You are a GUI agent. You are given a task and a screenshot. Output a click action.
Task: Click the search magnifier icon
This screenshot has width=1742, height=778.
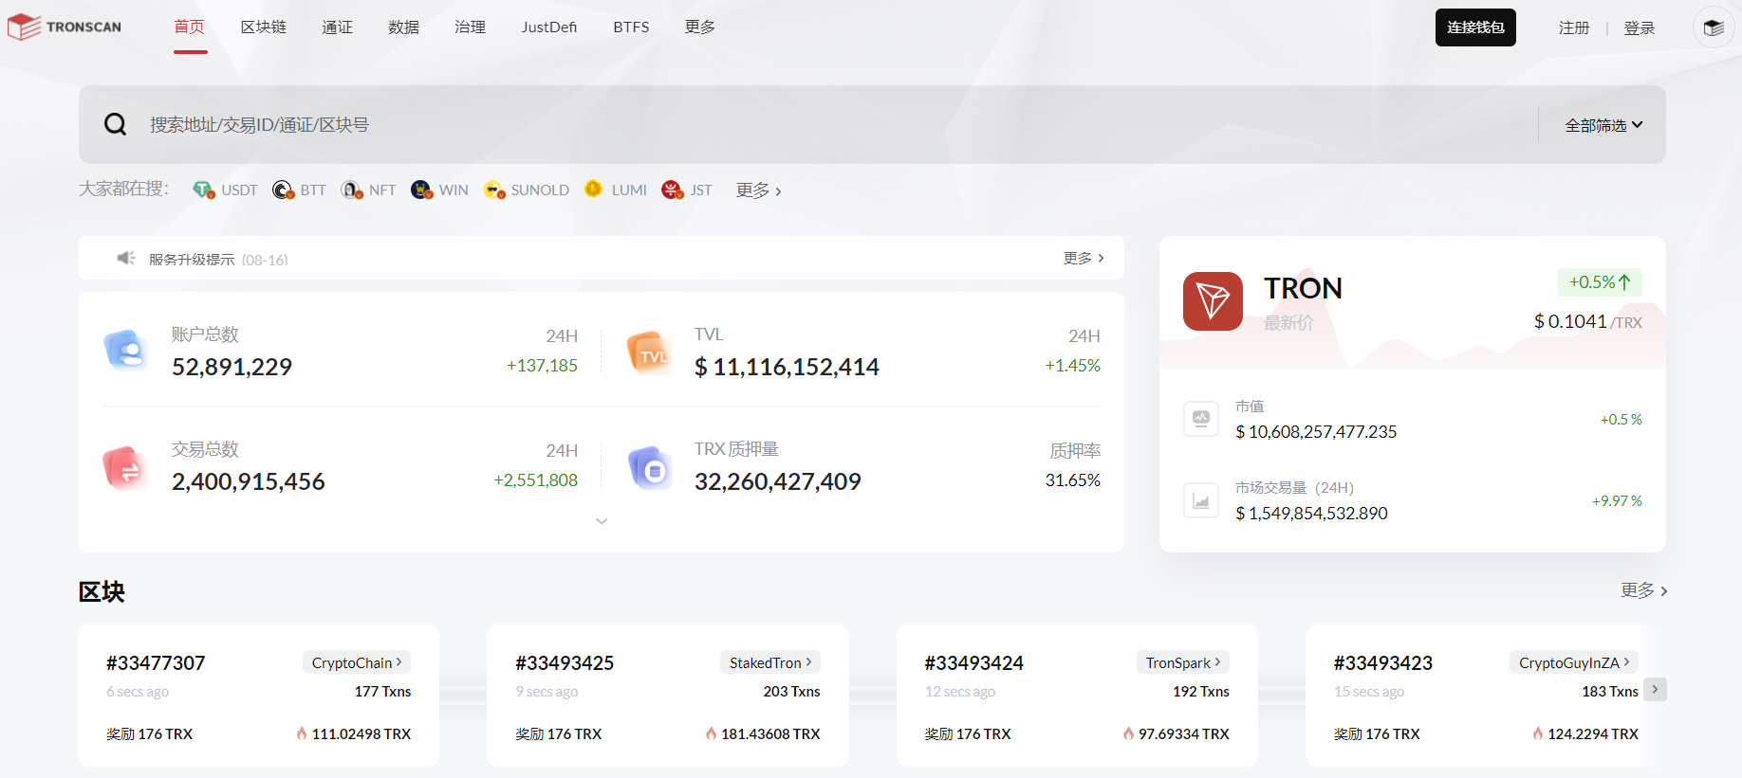115,124
